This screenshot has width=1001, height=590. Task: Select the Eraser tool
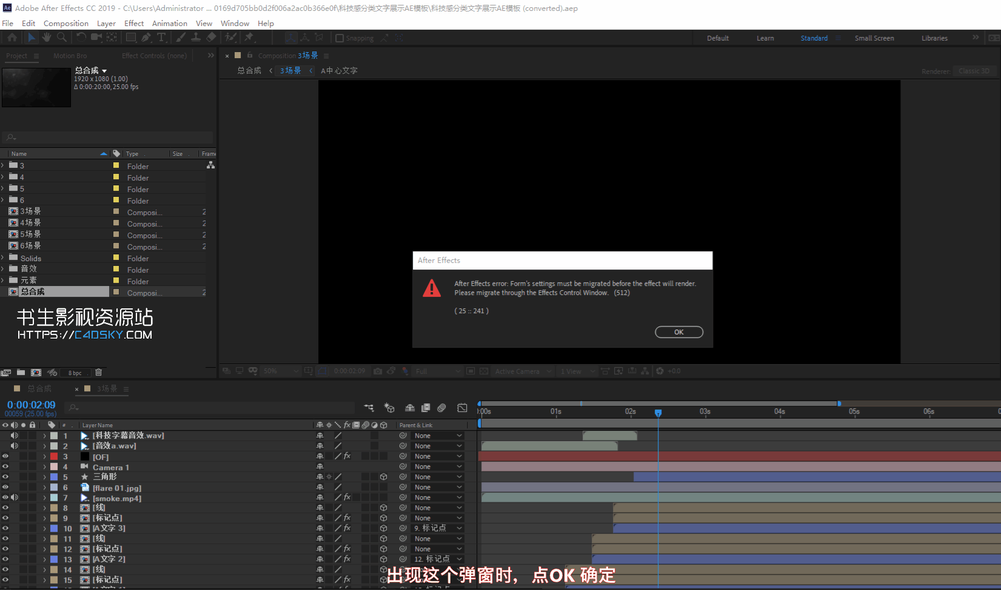(211, 38)
